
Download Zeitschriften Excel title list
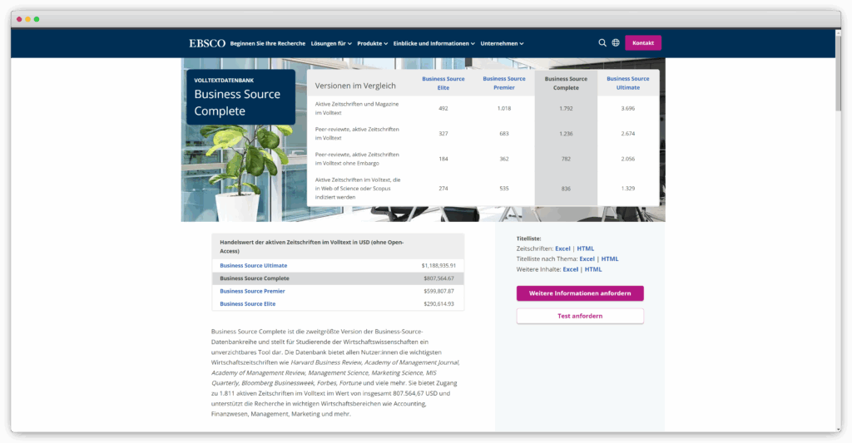pos(562,249)
